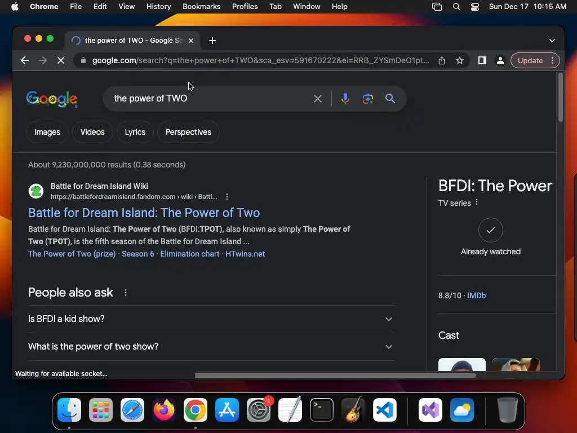Image resolution: width=577 pixels, height=433 pixels.
Task: Select the Perspectives filter chip
Action: click(188, 132)
